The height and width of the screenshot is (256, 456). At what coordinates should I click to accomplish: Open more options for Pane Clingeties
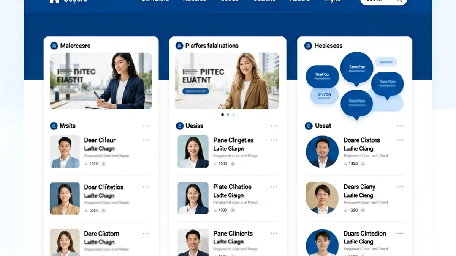point(274,140)
